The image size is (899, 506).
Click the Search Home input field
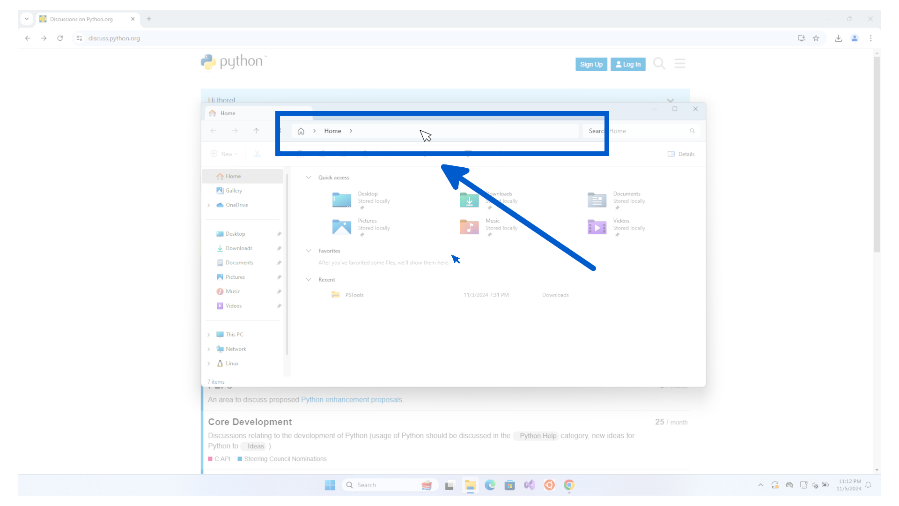pos(646,131)
